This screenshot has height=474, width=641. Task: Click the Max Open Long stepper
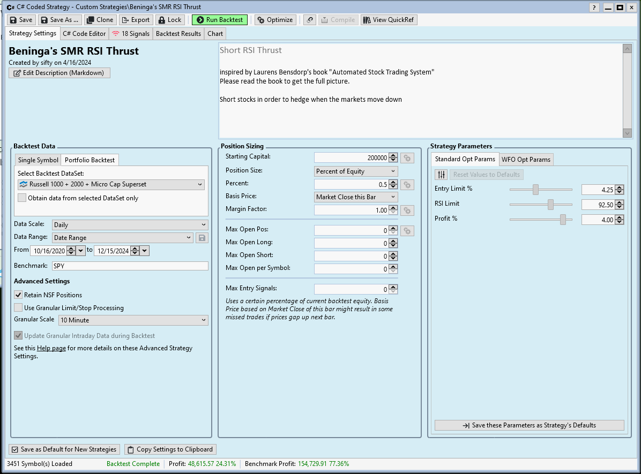[x=393, y=243]
